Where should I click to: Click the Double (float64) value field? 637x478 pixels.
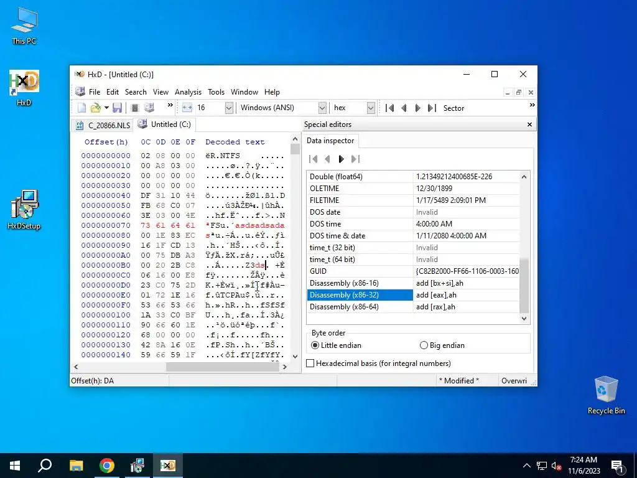point(467,177)
